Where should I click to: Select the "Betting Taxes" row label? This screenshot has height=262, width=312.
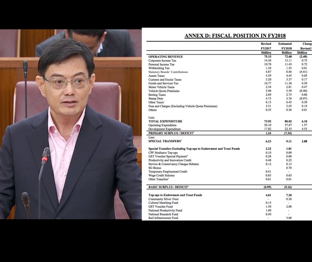157,95
